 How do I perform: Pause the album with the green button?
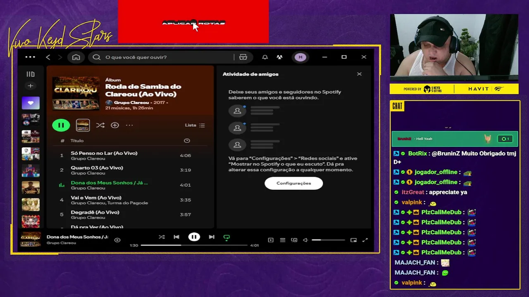pos(61,125)
